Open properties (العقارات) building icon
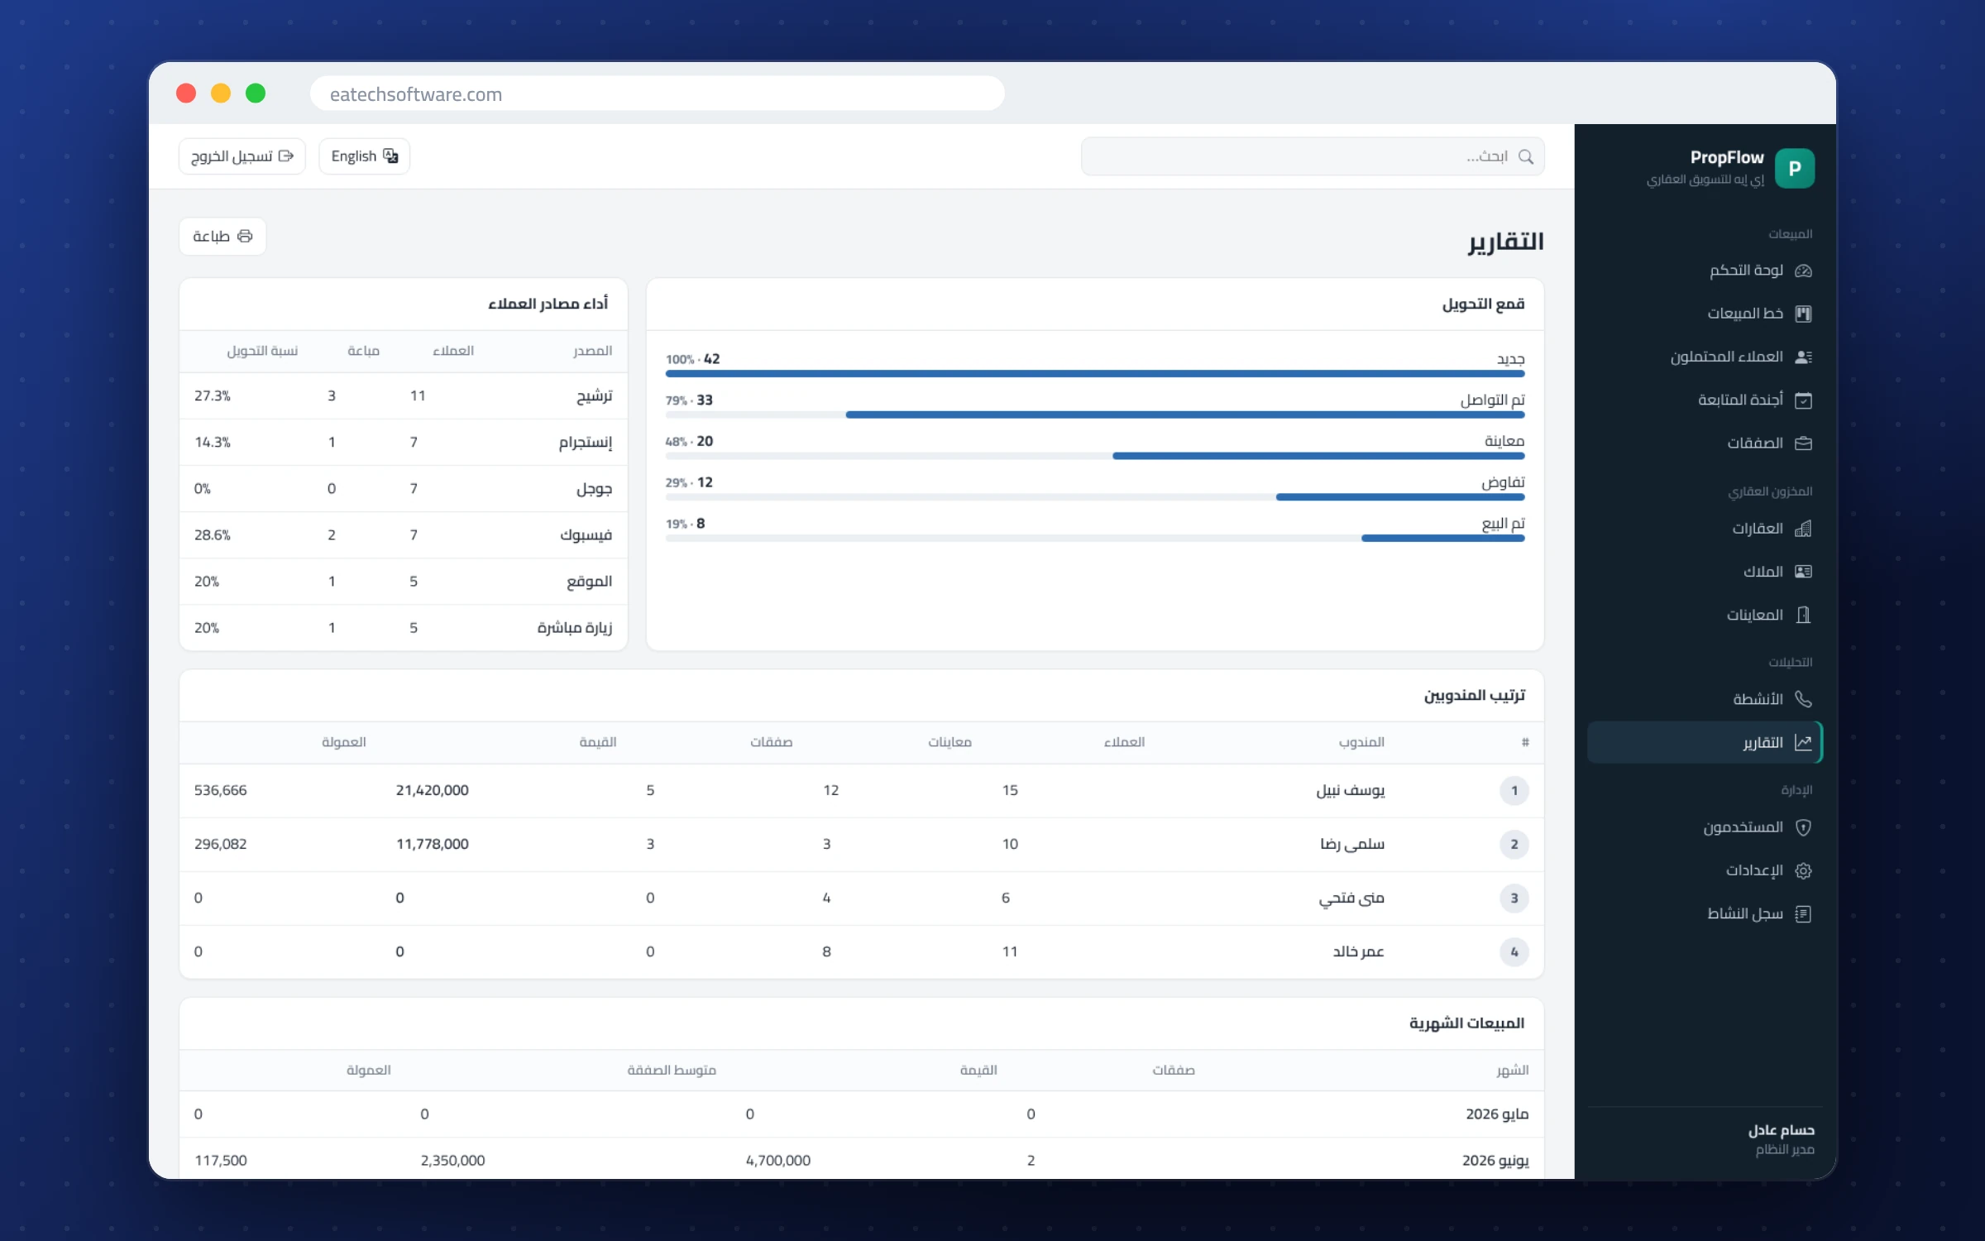The height and width of the screenshot is (1241, 1985). tap(1803, 529)
